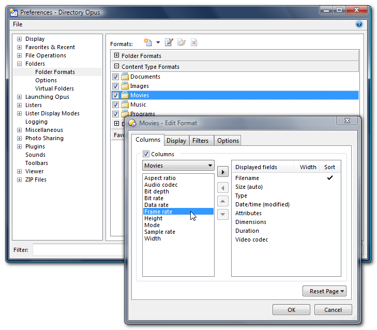
Task: Move field up with up arrow button
Action: click(x=222, y=201)
